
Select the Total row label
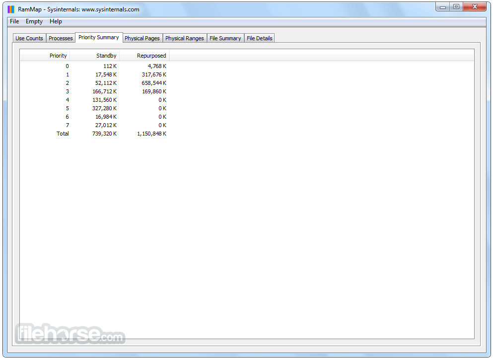tap(63, 134)
